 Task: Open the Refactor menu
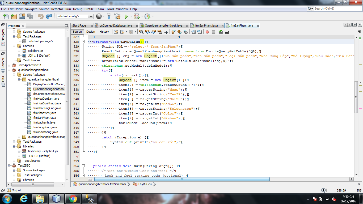pyautogui.click(x=57, y=9)
